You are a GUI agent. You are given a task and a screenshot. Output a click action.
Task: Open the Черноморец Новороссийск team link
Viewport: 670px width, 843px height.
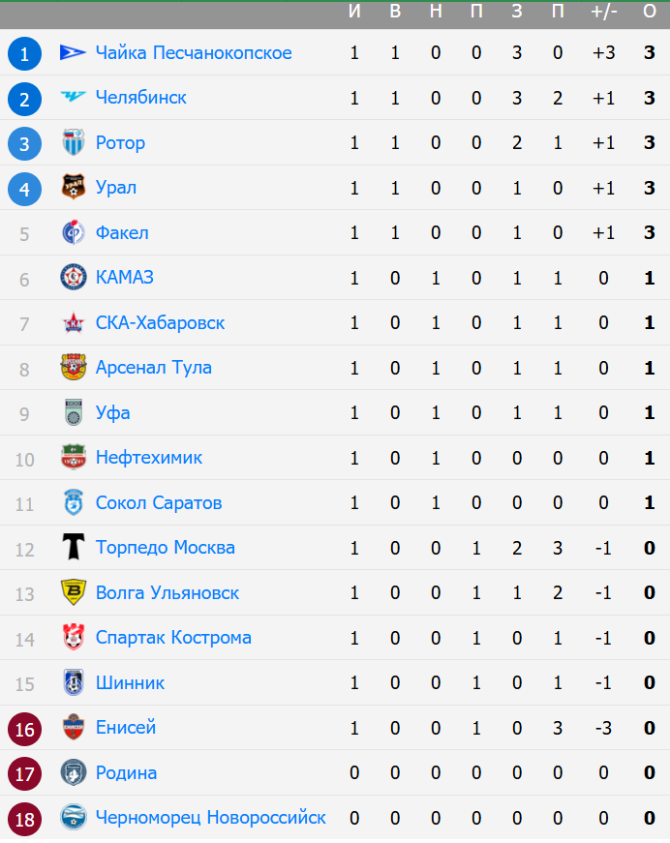(211, 818)
